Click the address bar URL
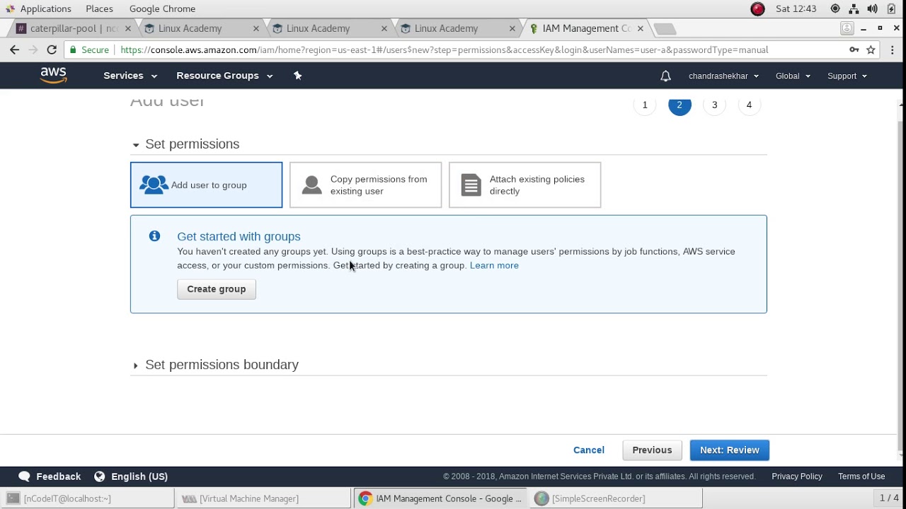Screen dimensions: 906x509 [445, 49]
